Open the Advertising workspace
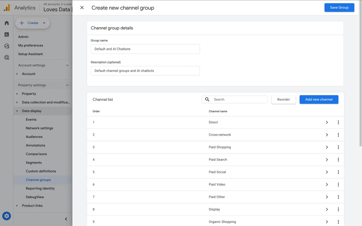The height and width of the screenshot is (226, 362). (x=6, y=57)
